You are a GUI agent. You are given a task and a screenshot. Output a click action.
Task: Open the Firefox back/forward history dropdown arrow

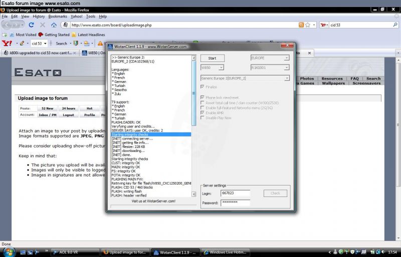click(x=22, y=25)
